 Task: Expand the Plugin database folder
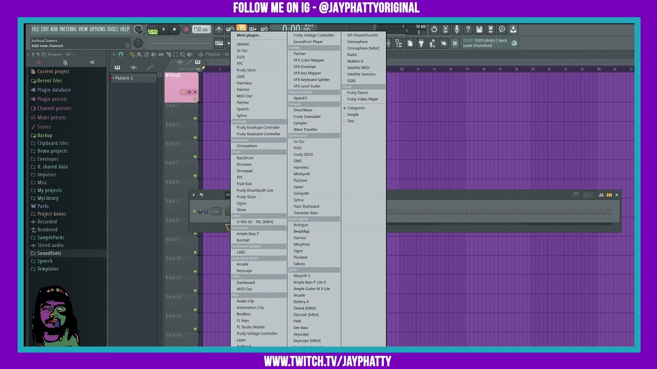pyautogui.click(x=54, y=90)
